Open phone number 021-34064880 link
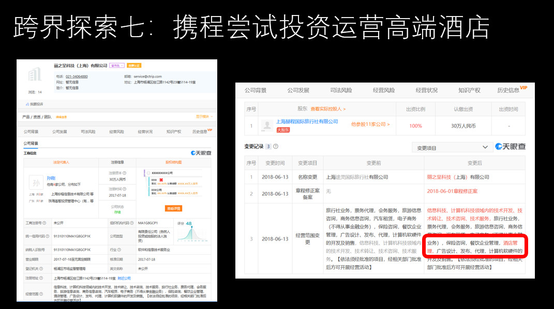The width and height of the screenshot is (554, 309). (x=77, y=76)
